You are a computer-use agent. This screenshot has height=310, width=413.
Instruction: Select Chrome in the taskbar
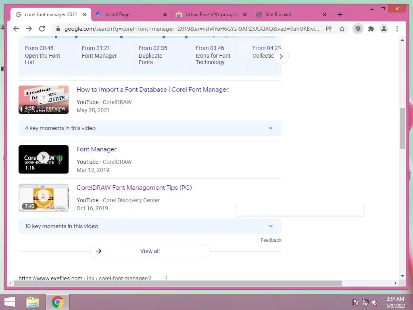click(x=58, y=302)
